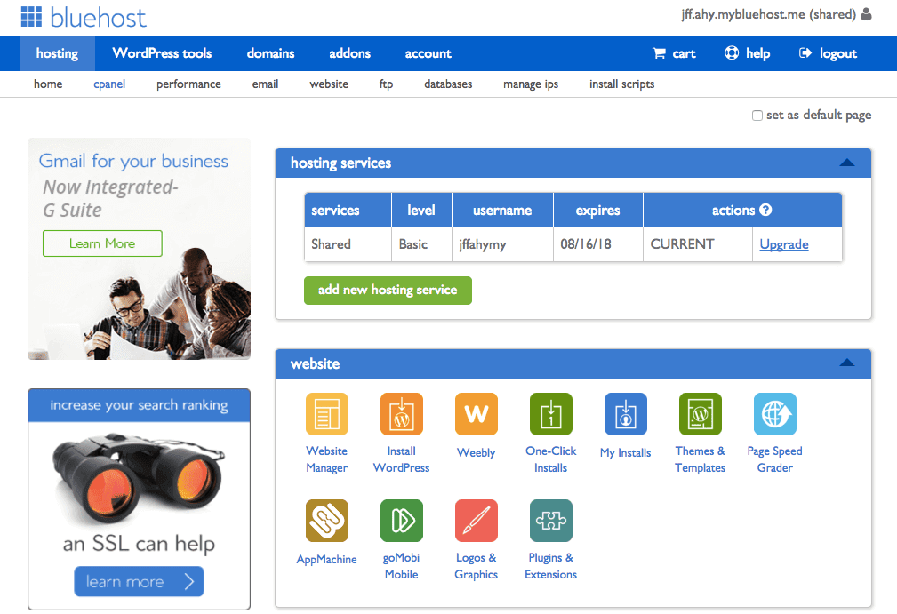Open the Weebly site builder icon
Image resolution: width=897 pixels, height=614 pixels.
pos(476,414)
